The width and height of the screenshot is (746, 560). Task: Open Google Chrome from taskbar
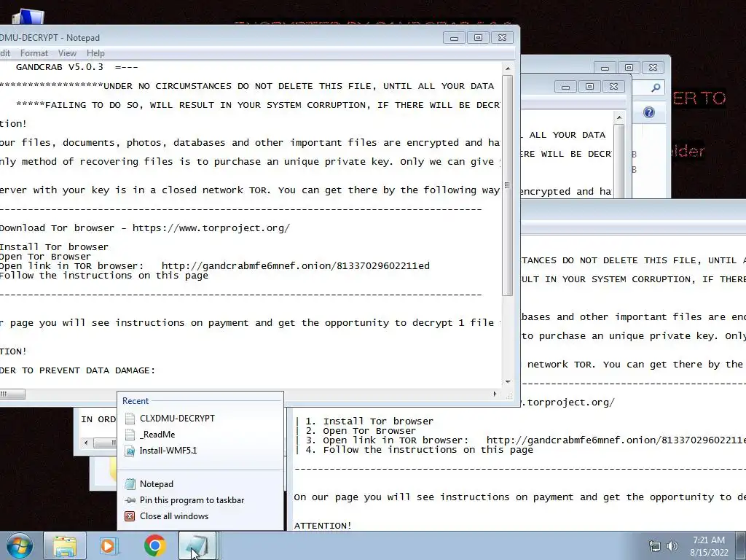click(154, 545)
